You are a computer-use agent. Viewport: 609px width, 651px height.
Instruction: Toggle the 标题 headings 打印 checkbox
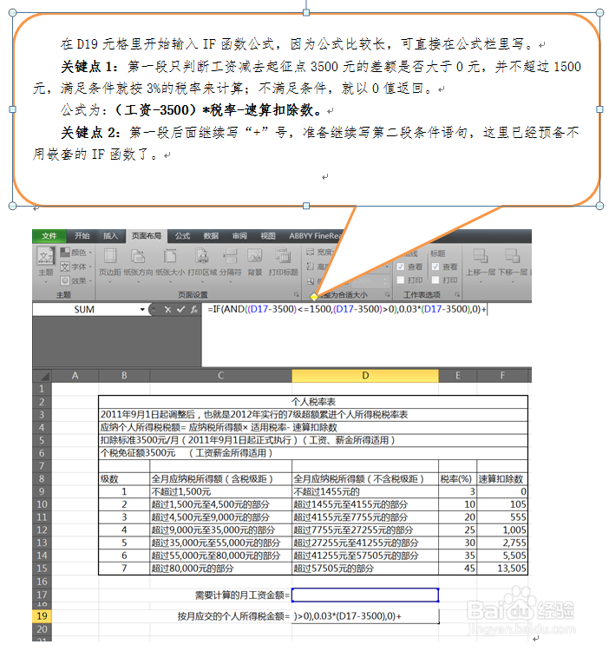pos(435,279)
